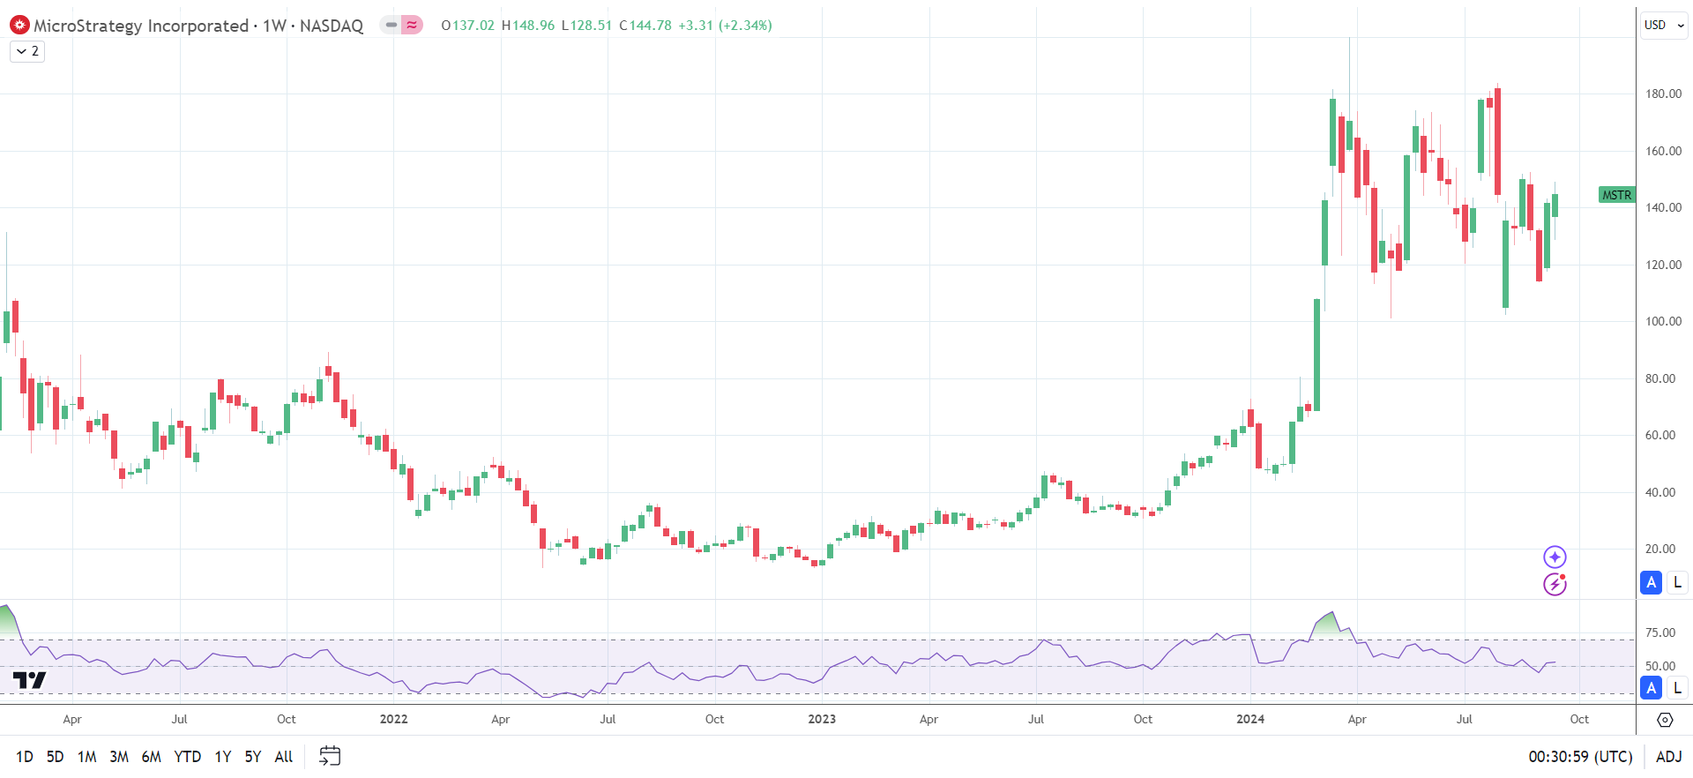The image size is (1693, 778).
Task: Select the 1Y time range
Action: pos(222,757)
